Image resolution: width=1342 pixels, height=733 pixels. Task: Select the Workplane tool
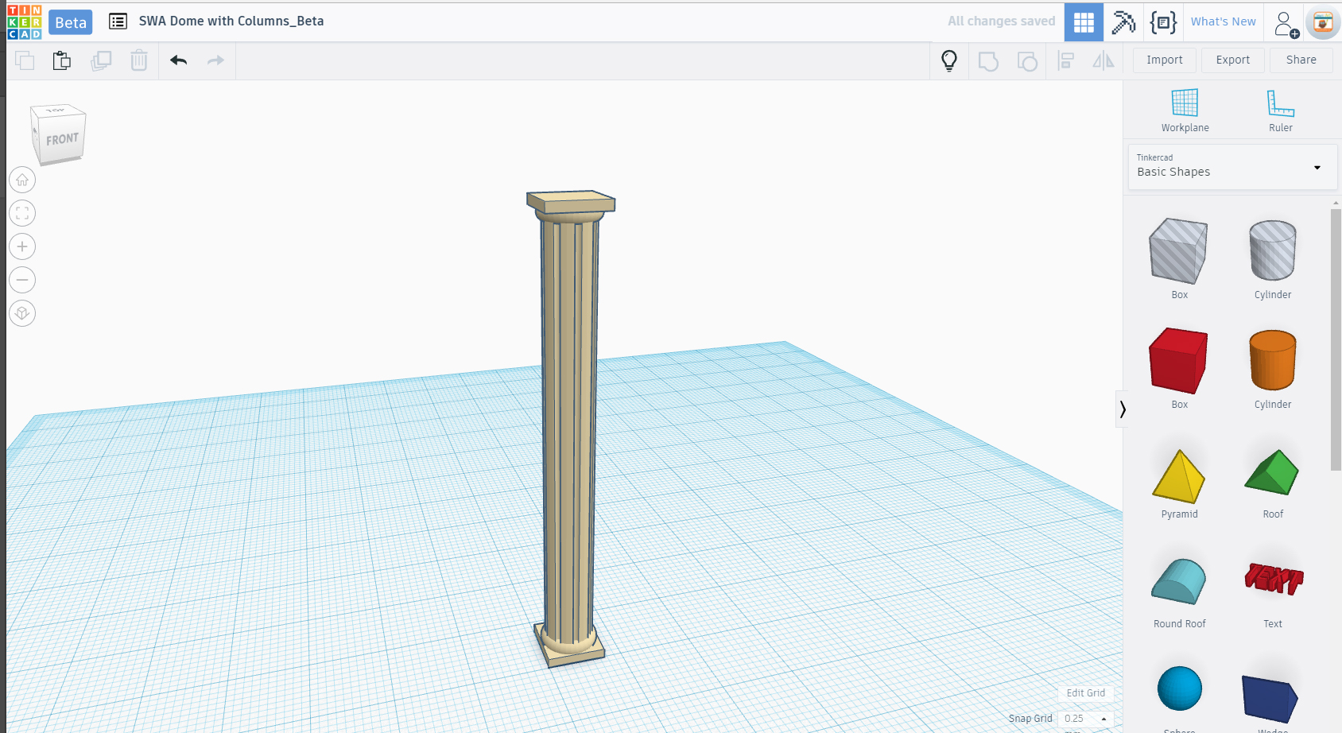pos(1185,111)
